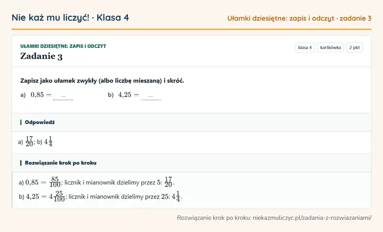Click the '2 pkt' points badge

tap(354, 47)
